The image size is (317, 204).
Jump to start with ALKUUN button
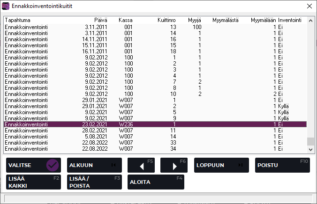point(94,165)
